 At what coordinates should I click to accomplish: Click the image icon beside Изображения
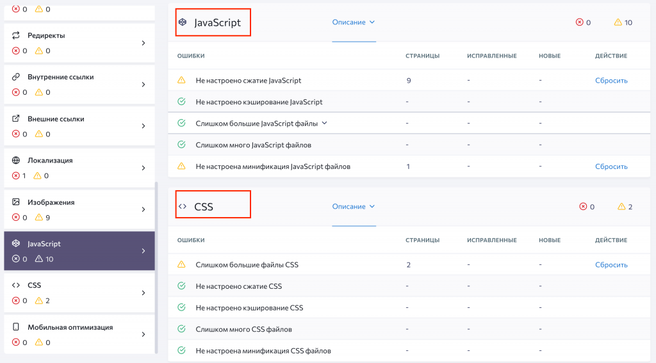16,202
